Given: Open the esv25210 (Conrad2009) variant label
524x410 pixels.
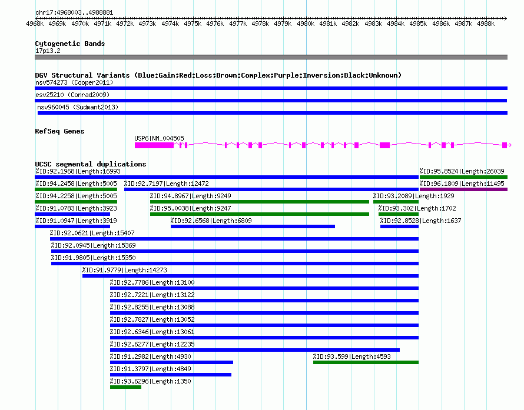Looking at the screenshot, I should pyautogui.click(x=72, y=95).
